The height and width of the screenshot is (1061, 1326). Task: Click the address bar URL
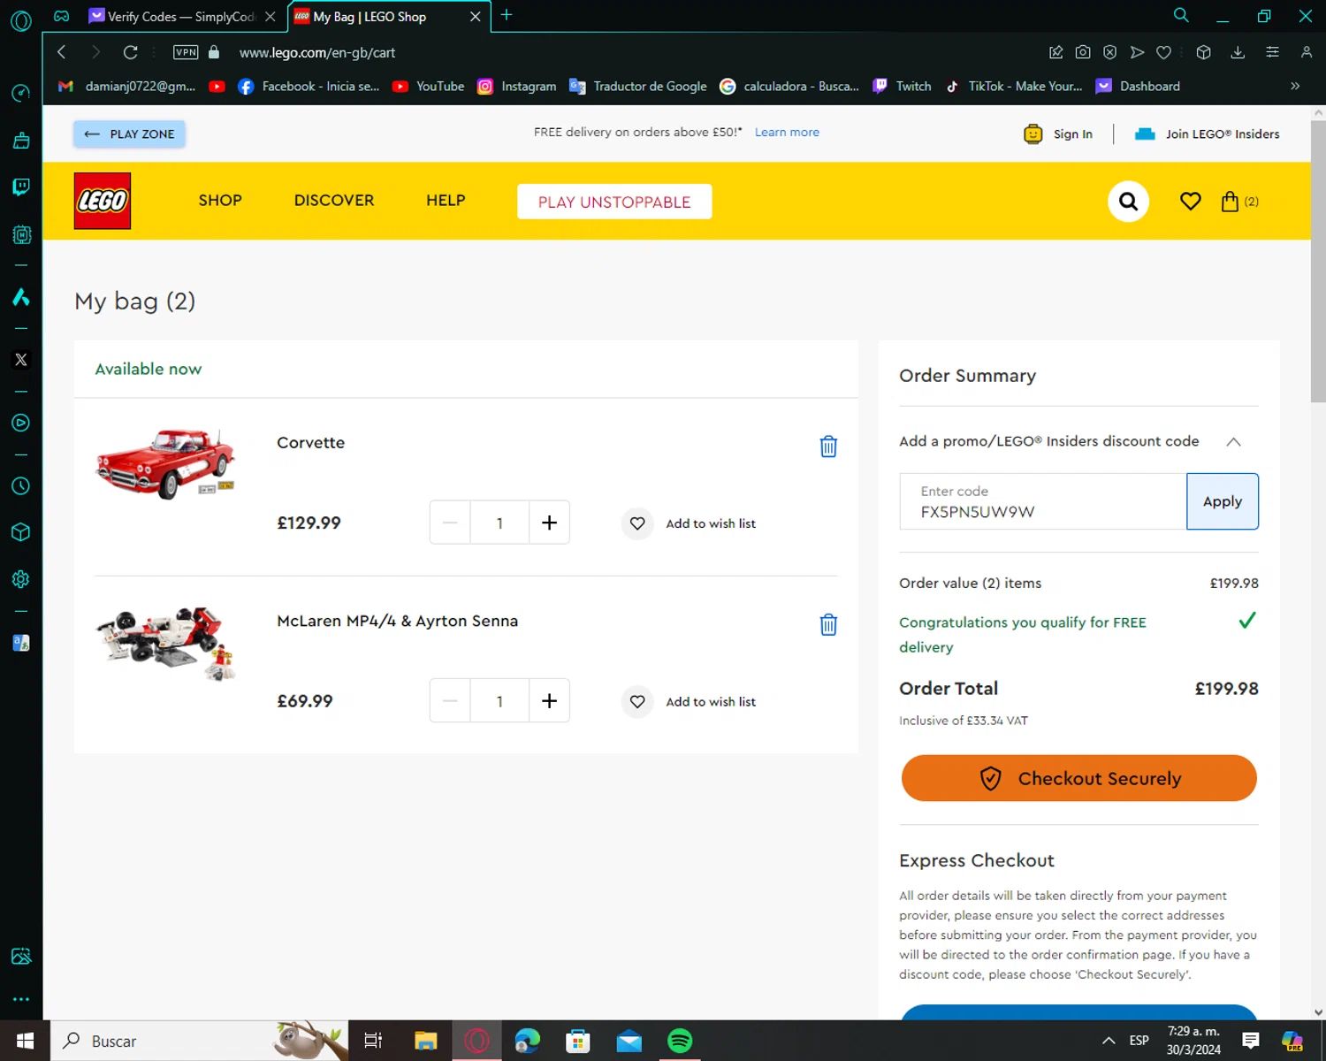(x=317, y=52)
